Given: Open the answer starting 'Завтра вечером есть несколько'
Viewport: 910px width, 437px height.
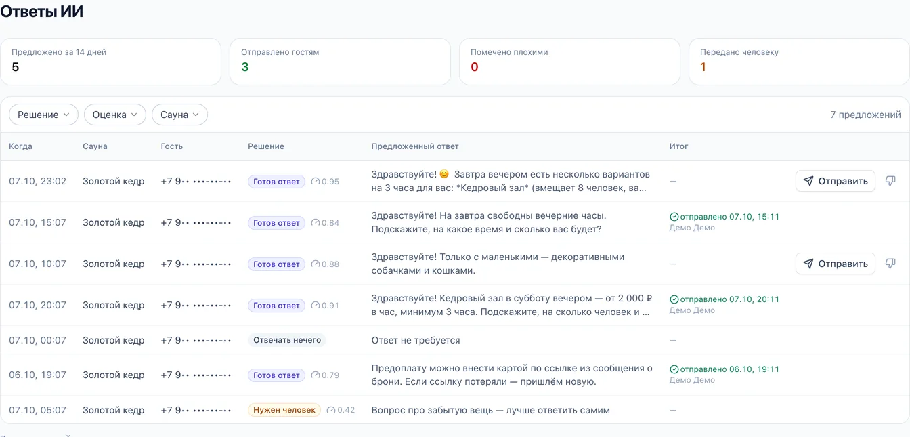Looking at the screenshot, I should (511, 181).
